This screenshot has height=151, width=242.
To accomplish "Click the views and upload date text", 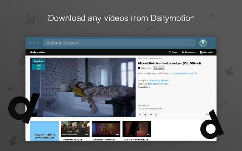I will click(150, 59).
